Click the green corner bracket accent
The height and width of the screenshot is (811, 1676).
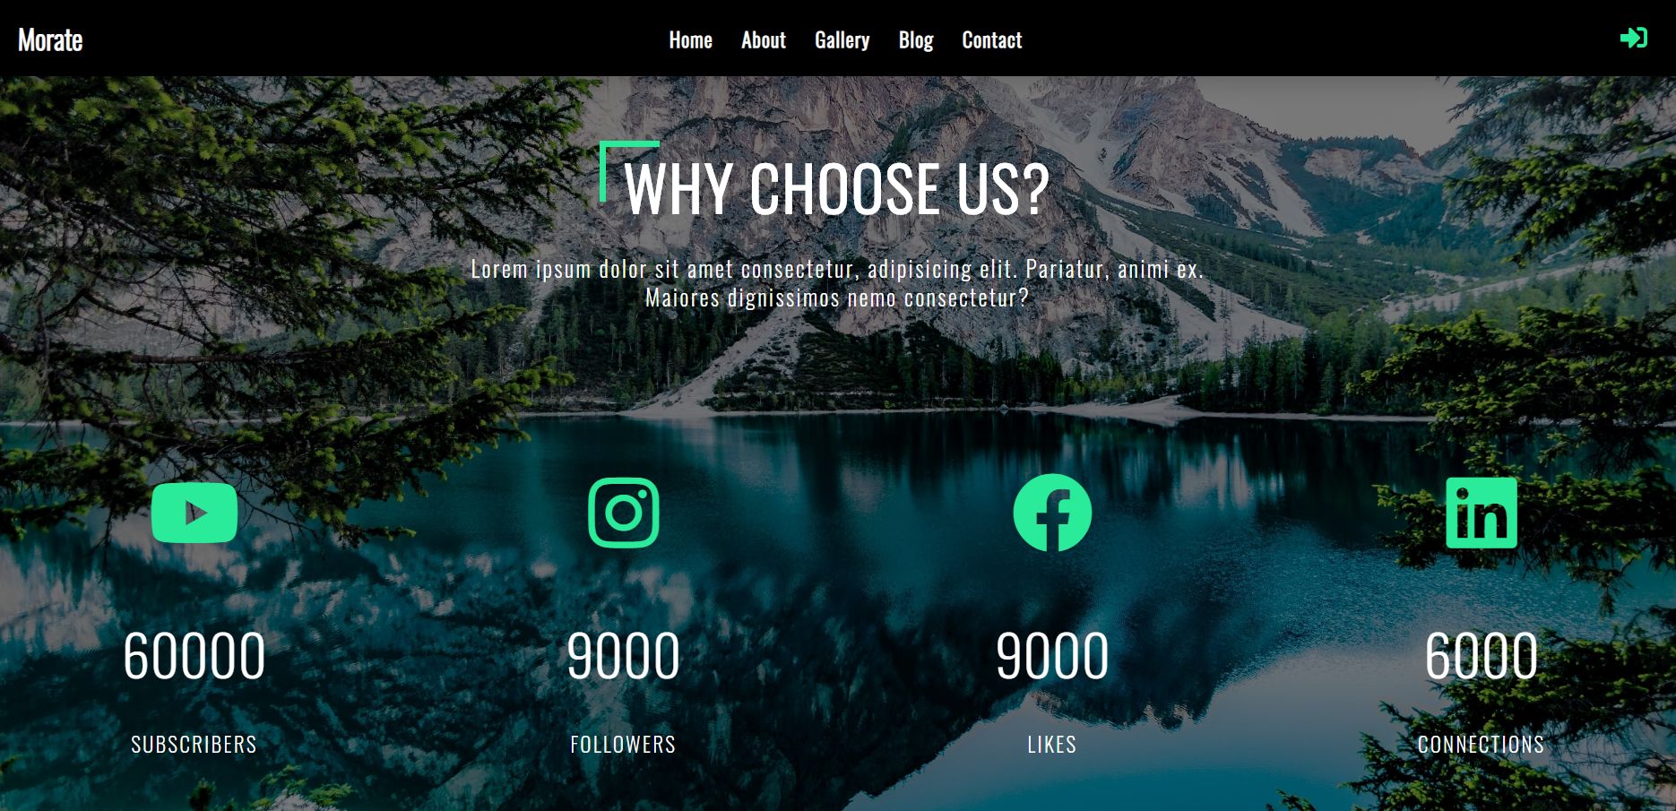click(x=629, y=171)
